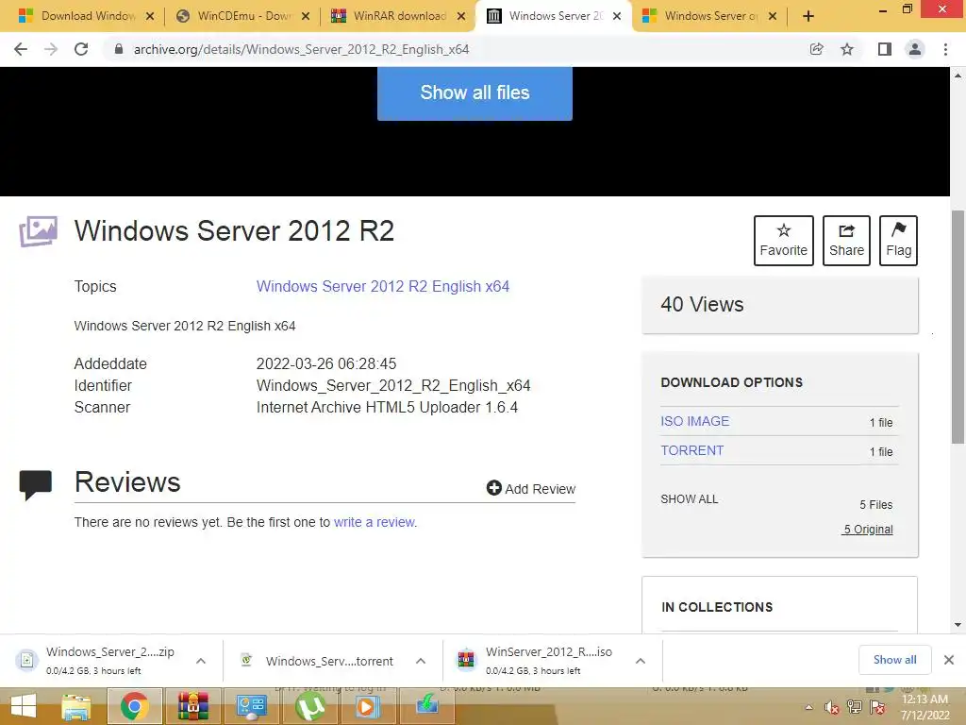Viewport: 966px width, 725px height.
Task: Expand options for the .torrent download
Action: click(x=421, y=661)
